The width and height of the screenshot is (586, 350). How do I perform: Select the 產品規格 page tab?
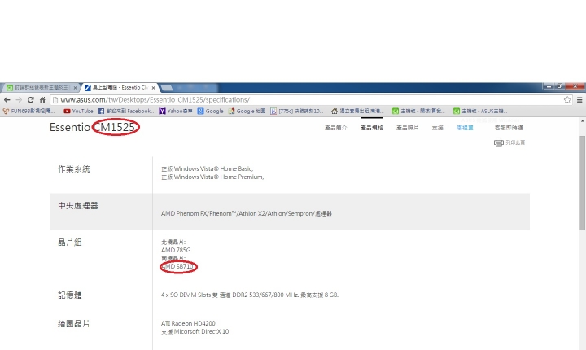[371, 128]
